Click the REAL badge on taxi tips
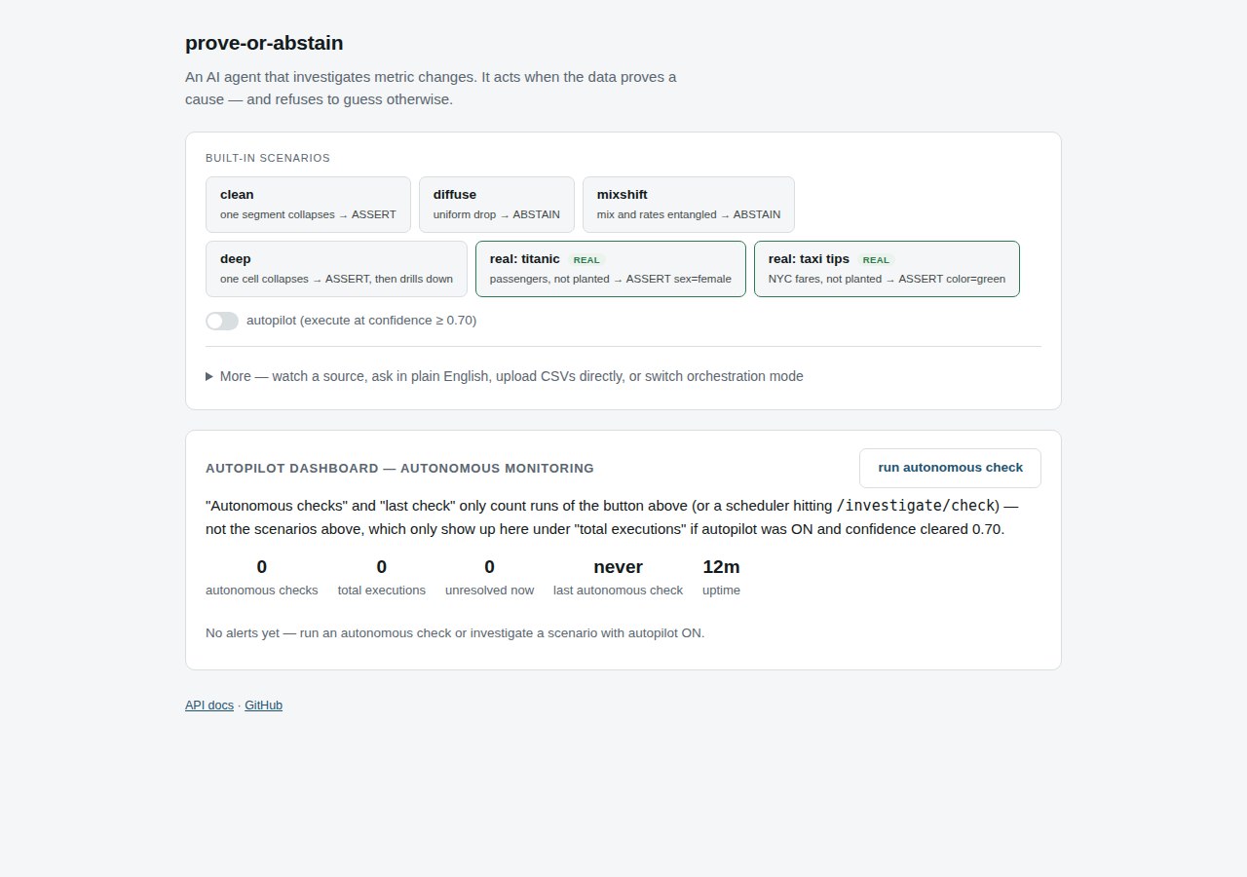1247x877 pixels. tap(876, 260)
